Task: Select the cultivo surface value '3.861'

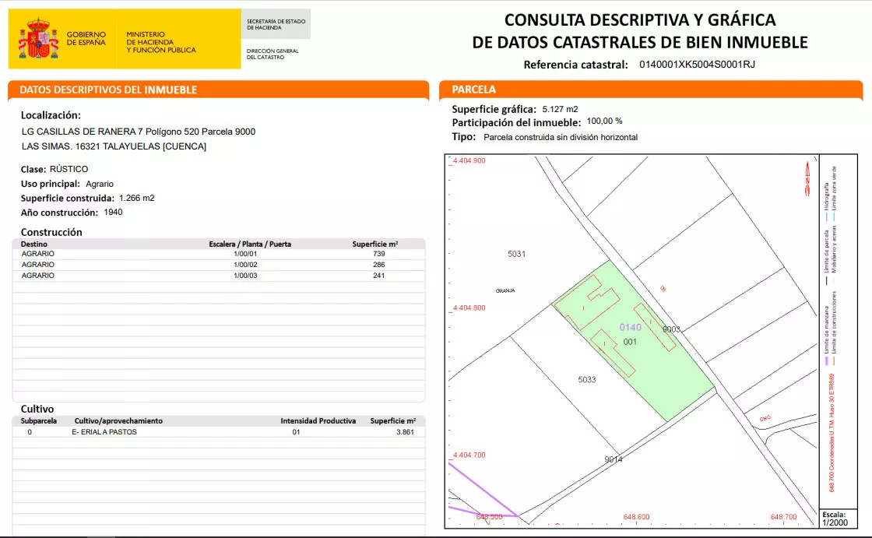Action: [x=405, y=432]
